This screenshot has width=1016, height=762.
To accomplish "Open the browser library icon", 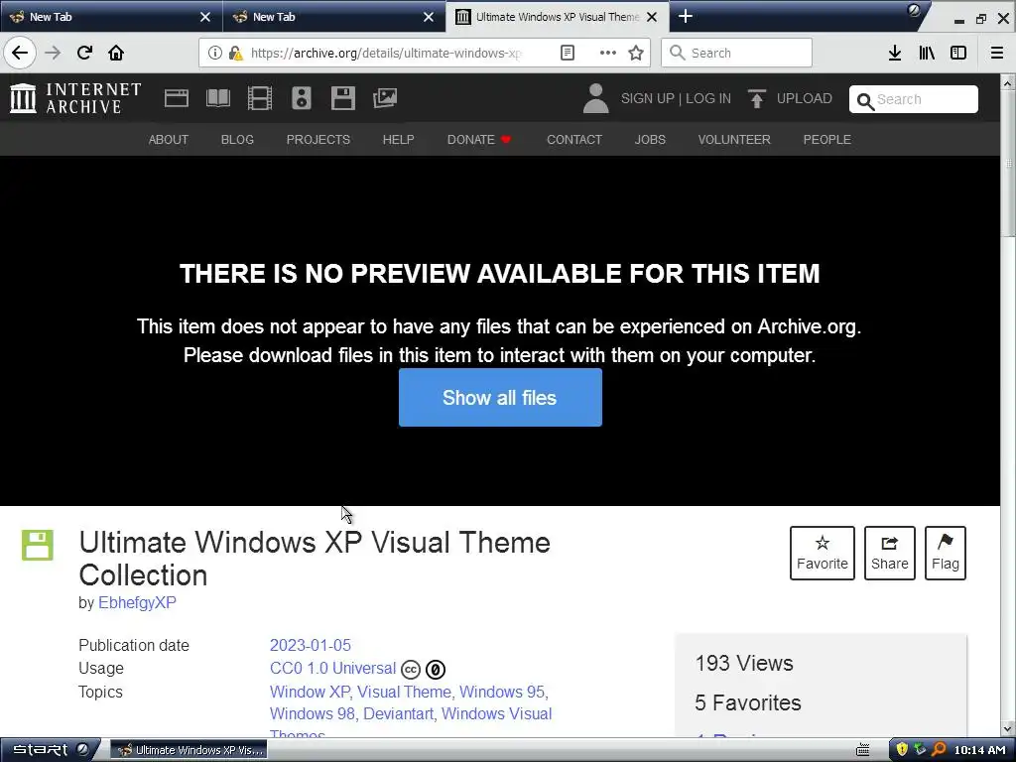I will pos(927,53).
